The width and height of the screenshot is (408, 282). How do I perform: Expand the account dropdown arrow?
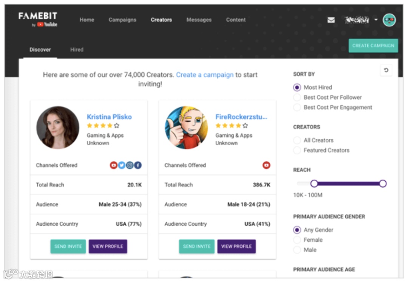click(x=376, y=20)
